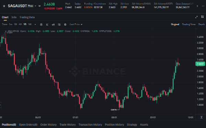Click the 24h Low value 2.3701
Screen dimensions: 206x128
(x=124, y=7)
